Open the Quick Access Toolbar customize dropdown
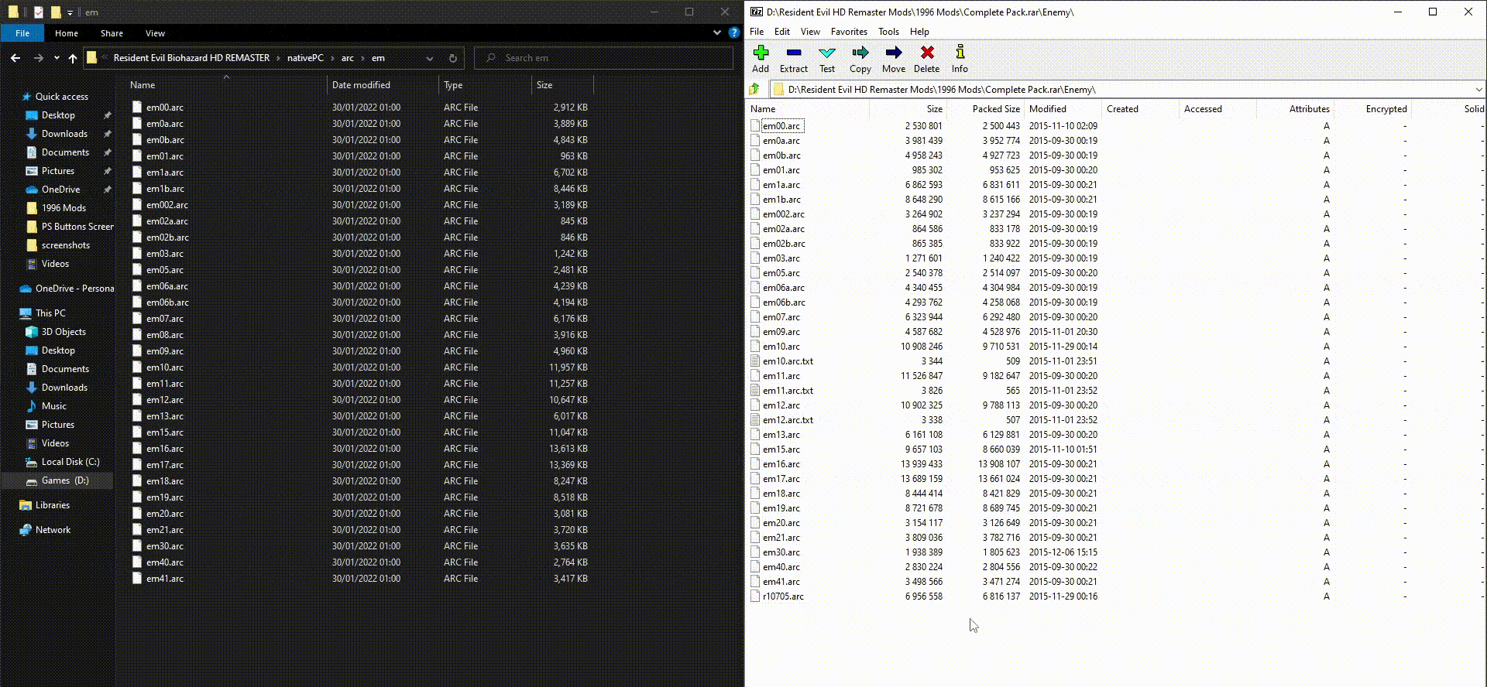 70,12
